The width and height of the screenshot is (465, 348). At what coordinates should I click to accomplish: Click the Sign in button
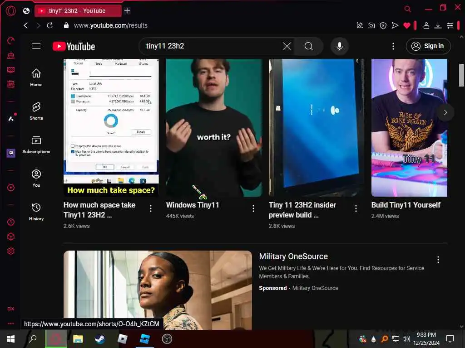pyautogui.click(x=428, y=46)
